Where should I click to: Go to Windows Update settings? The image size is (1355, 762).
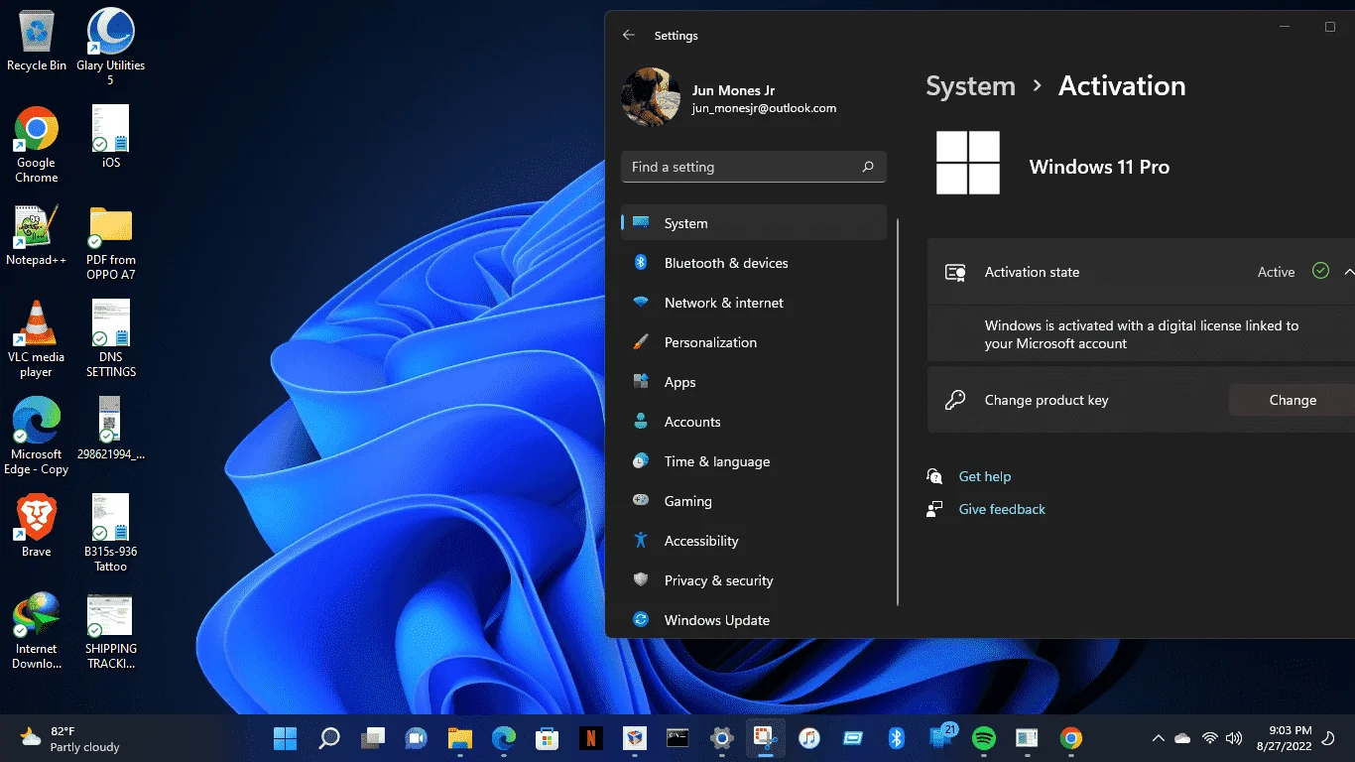click(754, 620)
